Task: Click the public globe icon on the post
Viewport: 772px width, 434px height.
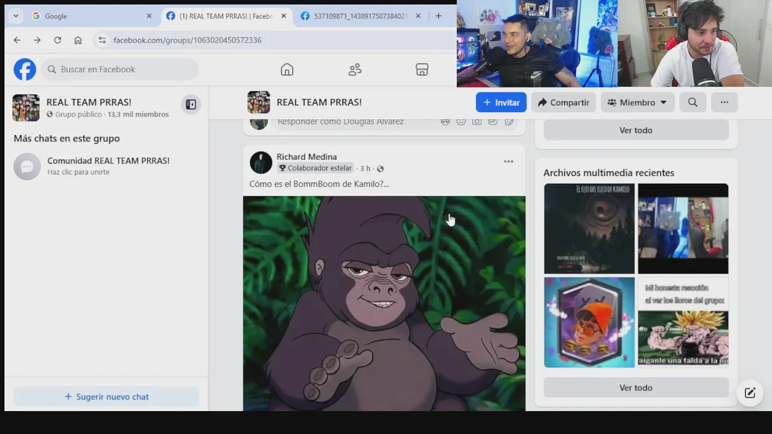Action: (380, 169)
